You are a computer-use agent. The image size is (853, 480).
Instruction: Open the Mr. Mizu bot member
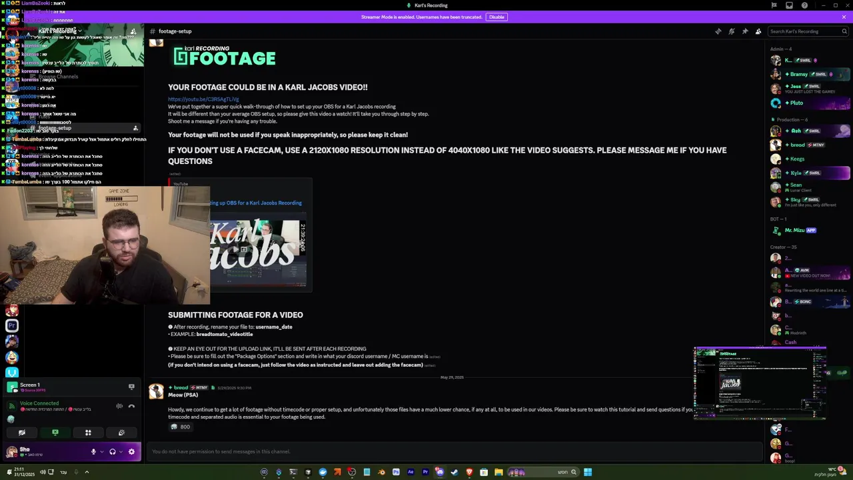[x=810, y=230]
